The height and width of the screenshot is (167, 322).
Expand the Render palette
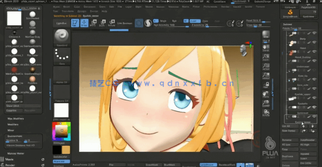pos(10,165)
